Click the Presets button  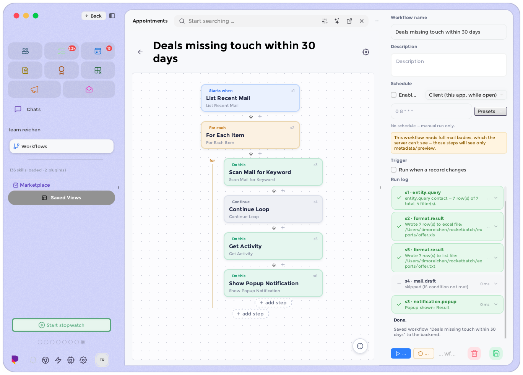tap(491, 112)
